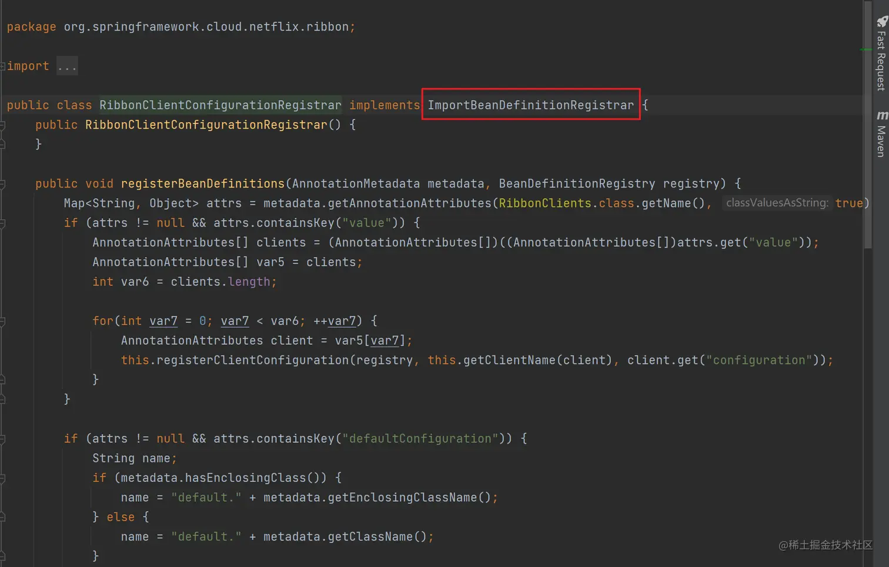Collapse the registerBeanDefinitions method fold marker
The width and height of the screenshot is (889, 567).
point(2,184)
